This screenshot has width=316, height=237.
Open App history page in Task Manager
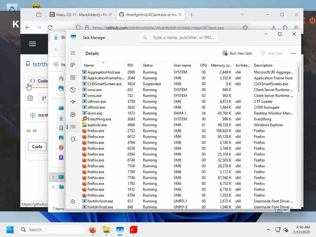[x=73, y=90]
